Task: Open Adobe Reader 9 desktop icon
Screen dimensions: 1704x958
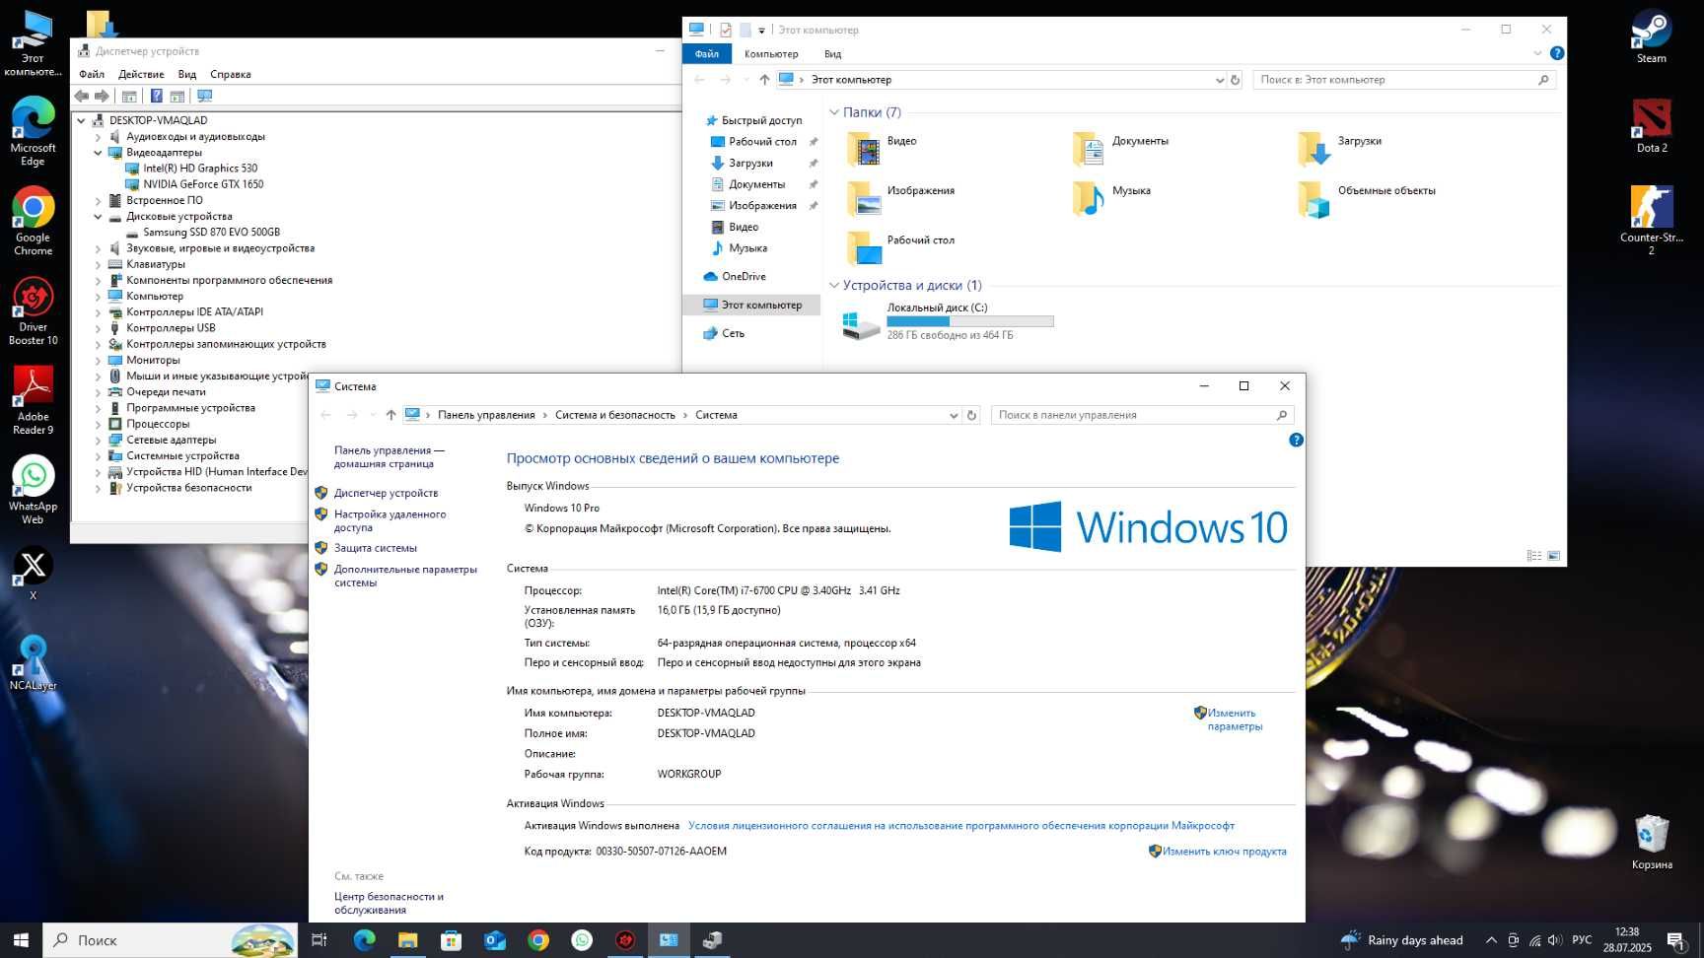Action: (x=33, y=400)
